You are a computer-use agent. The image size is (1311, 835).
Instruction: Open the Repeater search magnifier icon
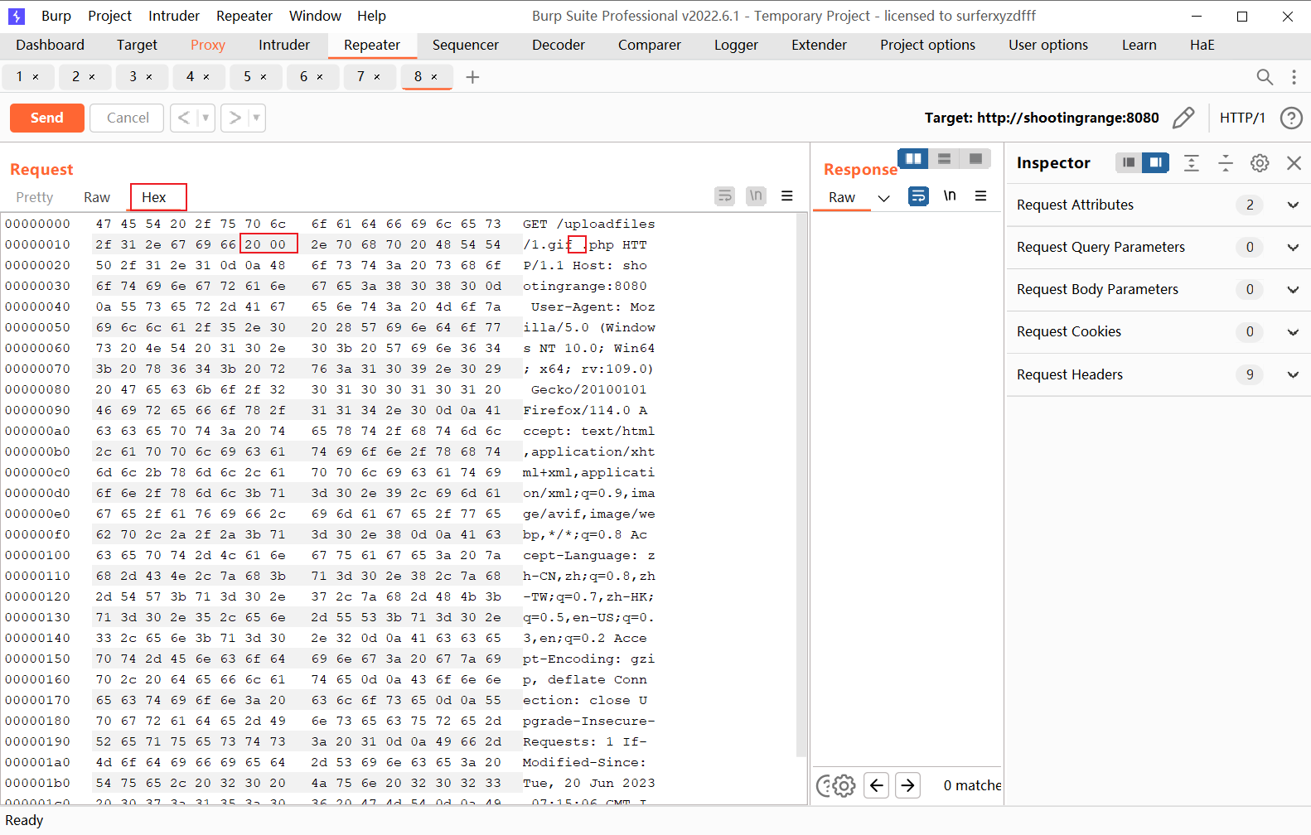coord(1265,77)
